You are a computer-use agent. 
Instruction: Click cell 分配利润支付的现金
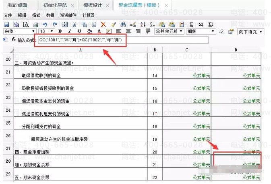click(x=81, y=123)
